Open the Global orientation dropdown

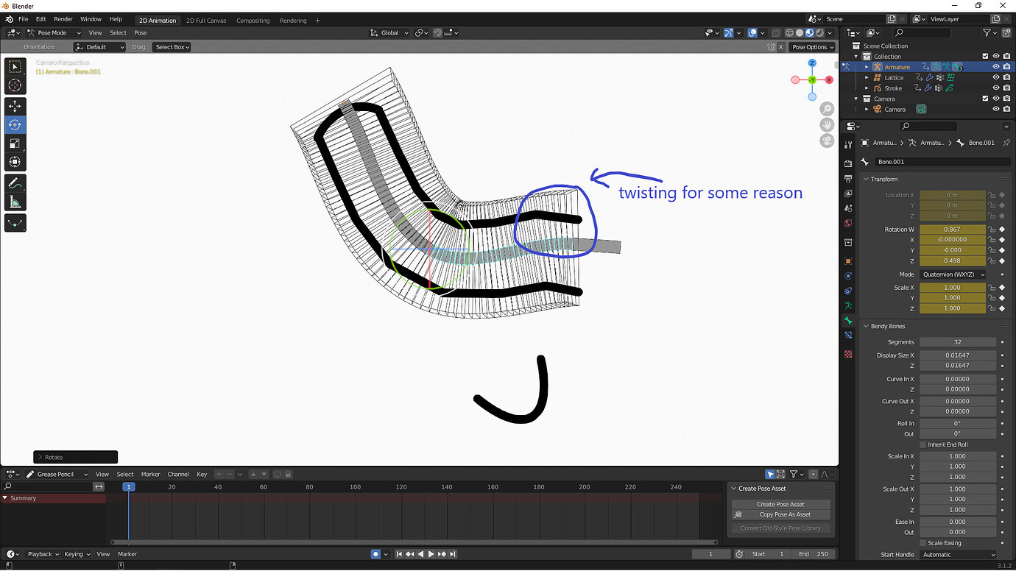pyautogui.click(x=389, y=32)
